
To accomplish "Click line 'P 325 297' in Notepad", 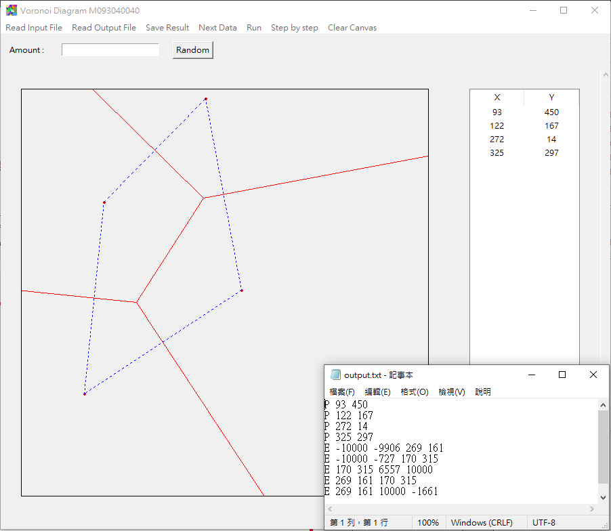I will pyautogui.click(x=348, y=438).
